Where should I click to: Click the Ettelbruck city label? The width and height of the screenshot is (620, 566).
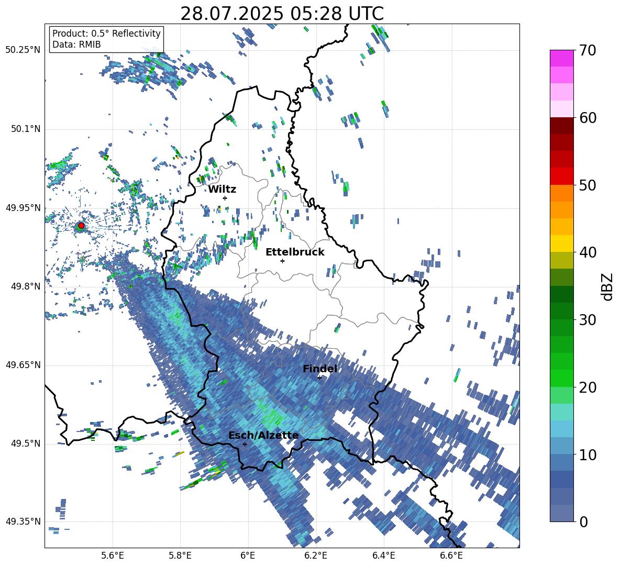[x=295, y=252]
